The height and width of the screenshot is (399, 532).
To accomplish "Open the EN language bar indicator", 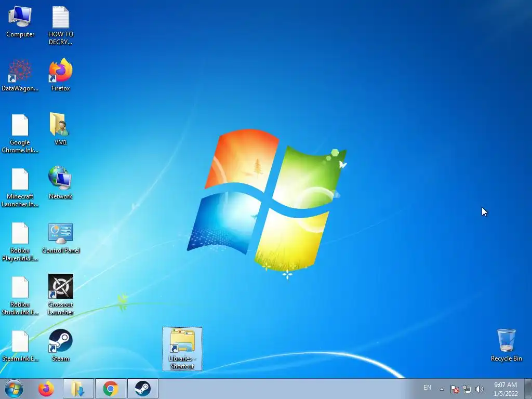I will [427, 388].
